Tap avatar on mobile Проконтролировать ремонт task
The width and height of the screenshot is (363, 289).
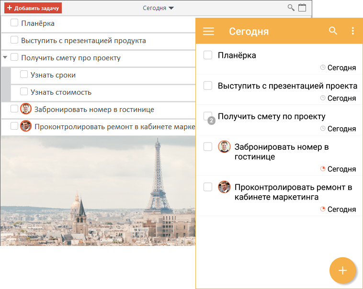pyautogui.click(x=224, y=187)
